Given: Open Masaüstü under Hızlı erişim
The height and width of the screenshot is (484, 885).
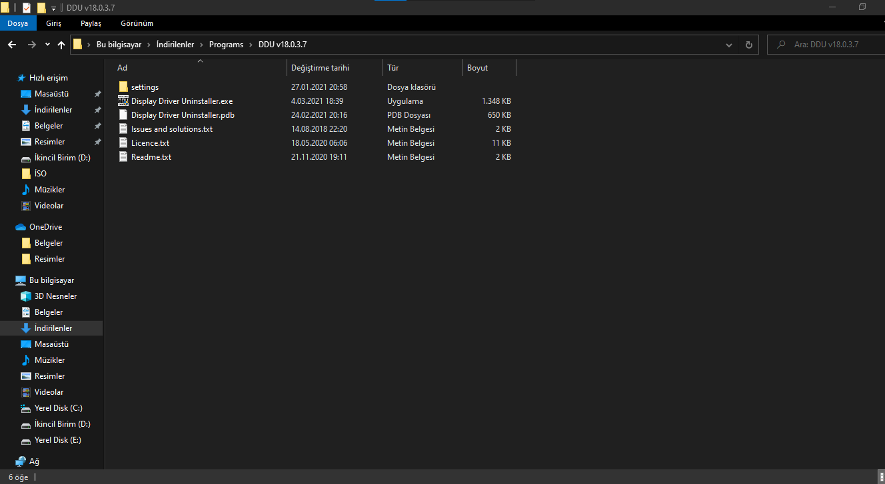Looking at the screenshot, I should pos(51,94).
